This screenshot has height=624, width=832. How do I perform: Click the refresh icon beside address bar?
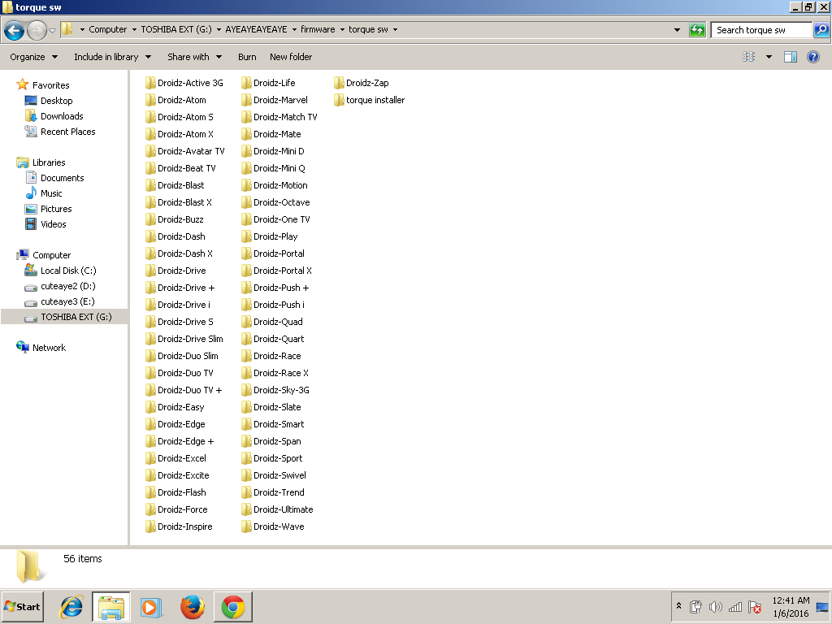click(696, 30)
